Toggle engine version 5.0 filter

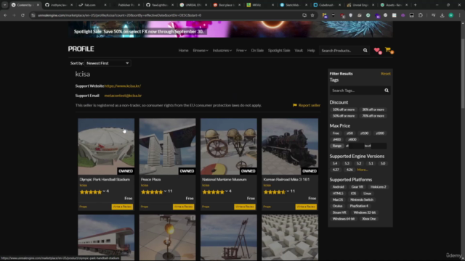pyautogui.click(x=383, y=163)
